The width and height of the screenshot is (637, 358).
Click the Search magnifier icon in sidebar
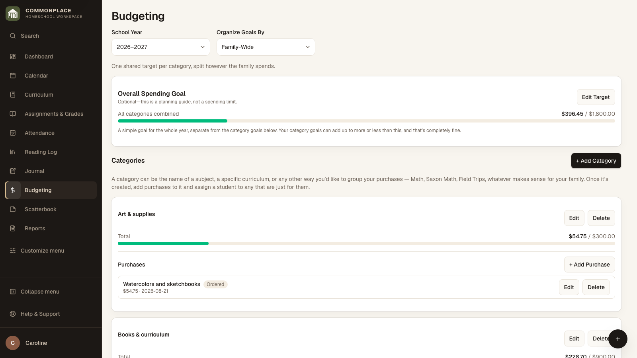click(13, 36)
